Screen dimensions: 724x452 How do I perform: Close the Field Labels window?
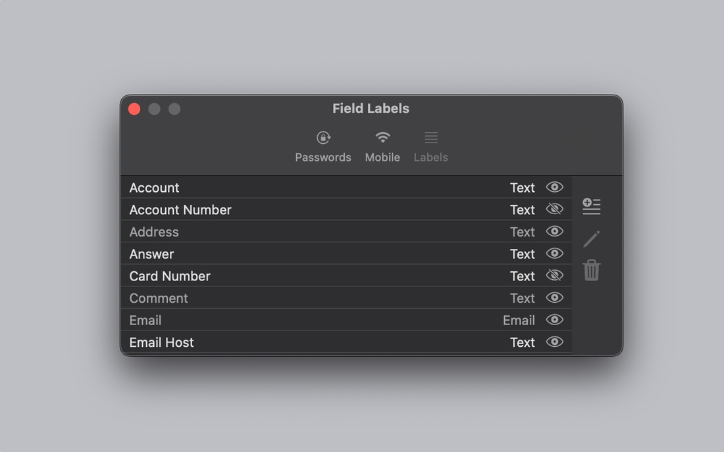134,109
